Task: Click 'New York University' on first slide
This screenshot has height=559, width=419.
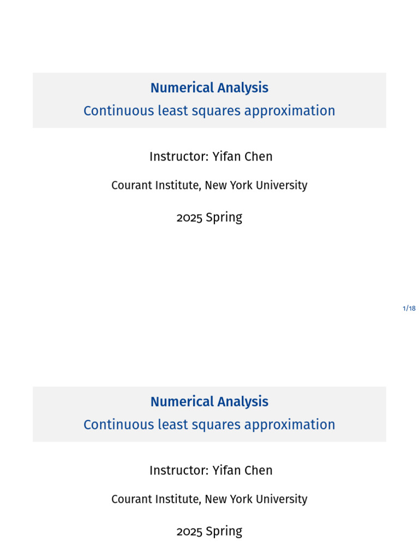Action: [256, 186]
